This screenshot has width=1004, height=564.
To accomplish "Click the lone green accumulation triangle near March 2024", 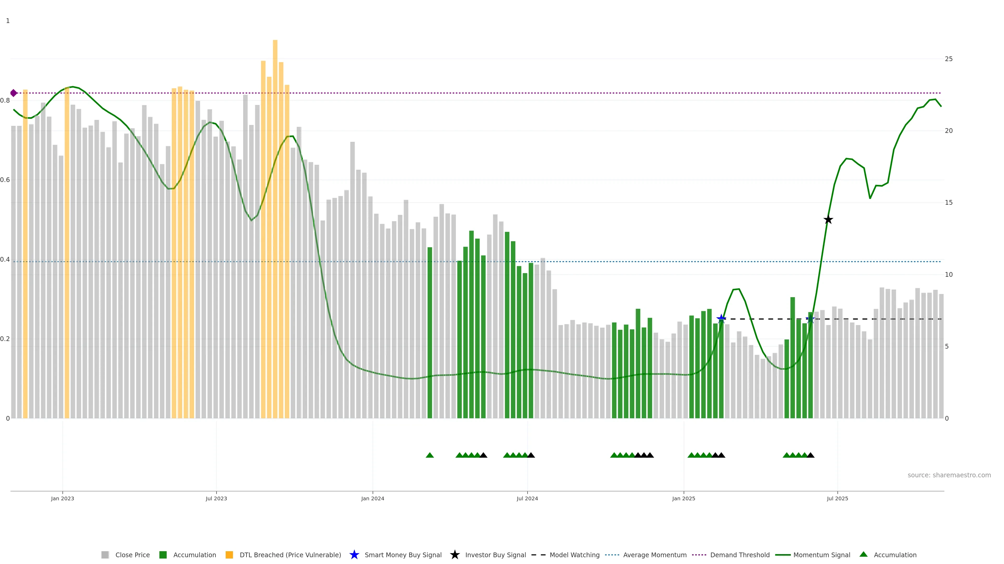I will point(430,455).
